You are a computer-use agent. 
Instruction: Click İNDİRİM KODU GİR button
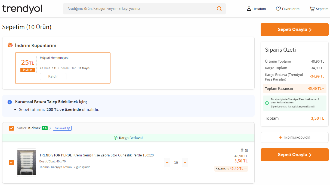tap(295, 137)
